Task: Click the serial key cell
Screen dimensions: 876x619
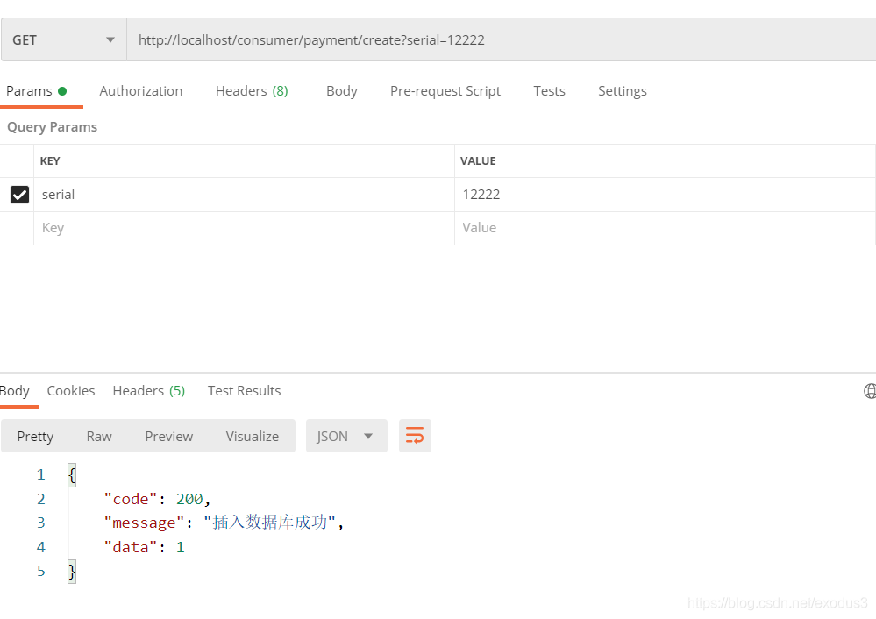Action: tap(244, 195)
